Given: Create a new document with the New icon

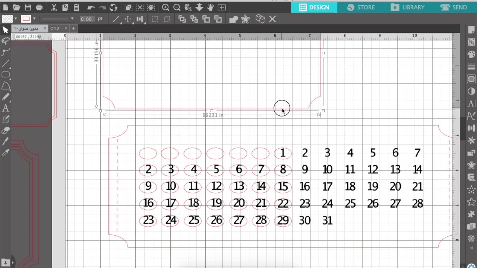Looking at the screenshot, I should [x=6, y=7].
